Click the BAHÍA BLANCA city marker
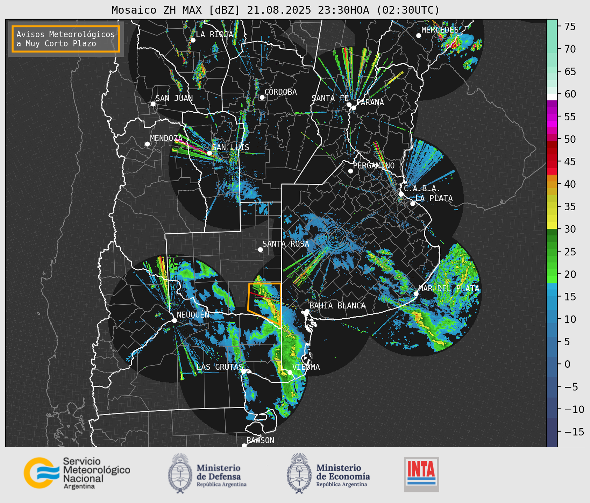Image resolution: width=590 pixels, height=503 pixels. click(307, 311)
